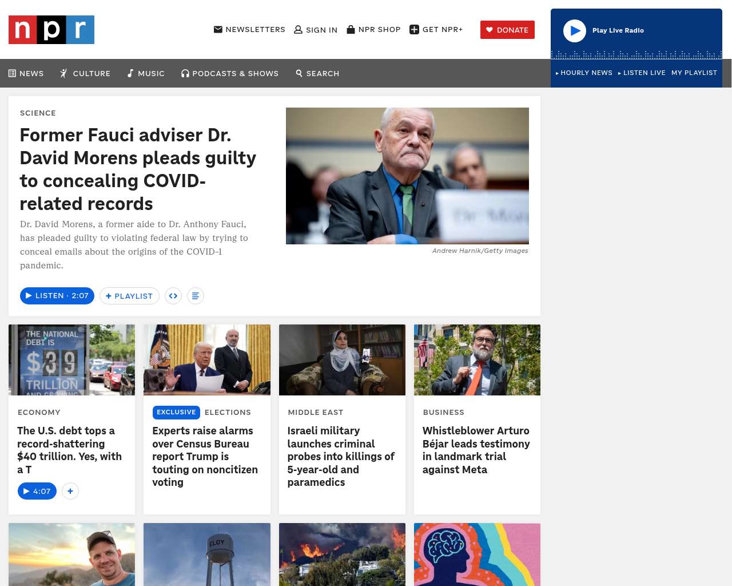Click the Donate button

(507, 30)
